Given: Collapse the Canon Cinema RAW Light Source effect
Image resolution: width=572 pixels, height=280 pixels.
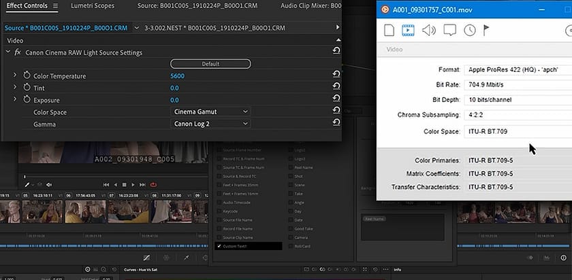Looking at the screenshot, I should coord(8,52).
